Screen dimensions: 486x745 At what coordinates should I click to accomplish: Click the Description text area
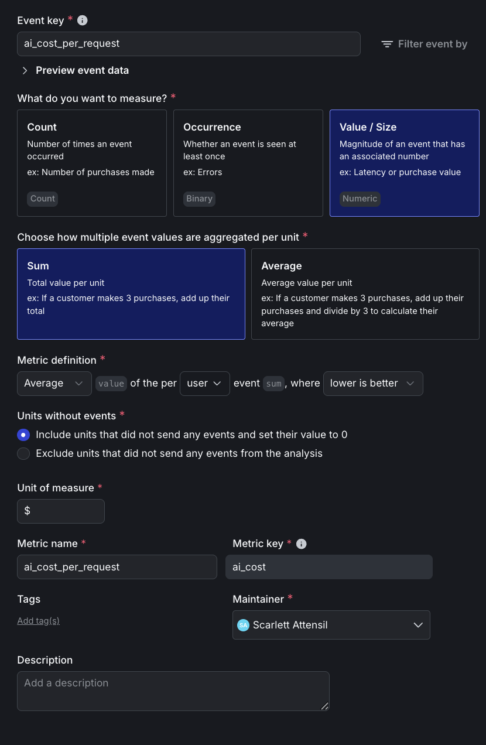[x=173, y=691]
